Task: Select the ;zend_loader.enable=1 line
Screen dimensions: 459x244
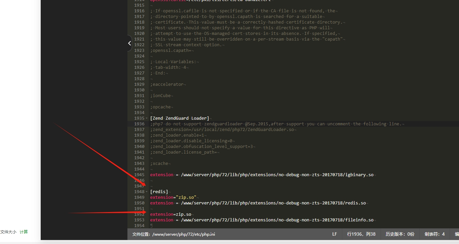Action: 183,135
